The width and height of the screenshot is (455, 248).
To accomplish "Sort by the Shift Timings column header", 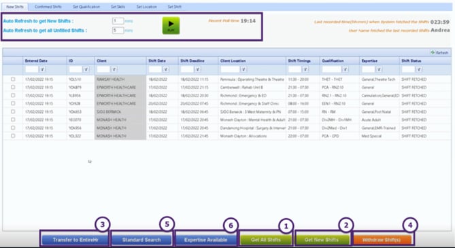I will coord(299,60).
